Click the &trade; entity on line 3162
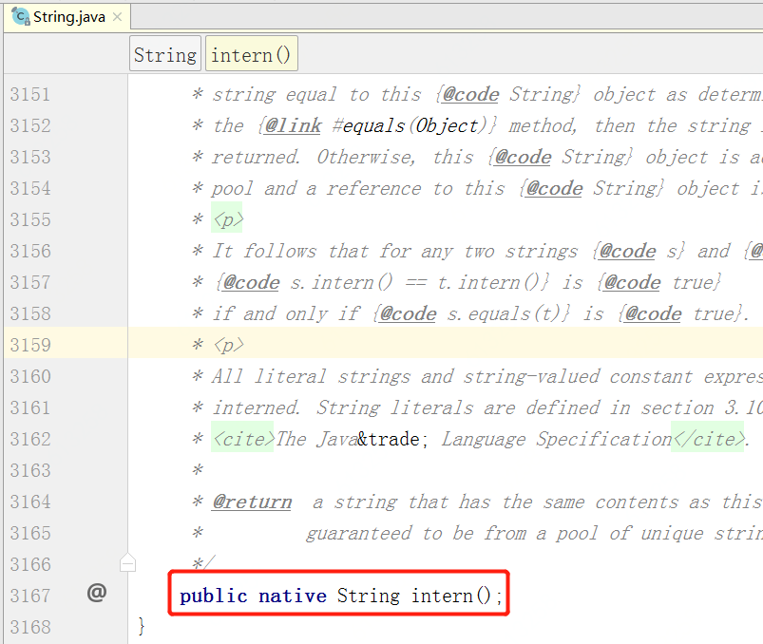The image size is (763, 644). pyautogui.click(x=392, y=439)
